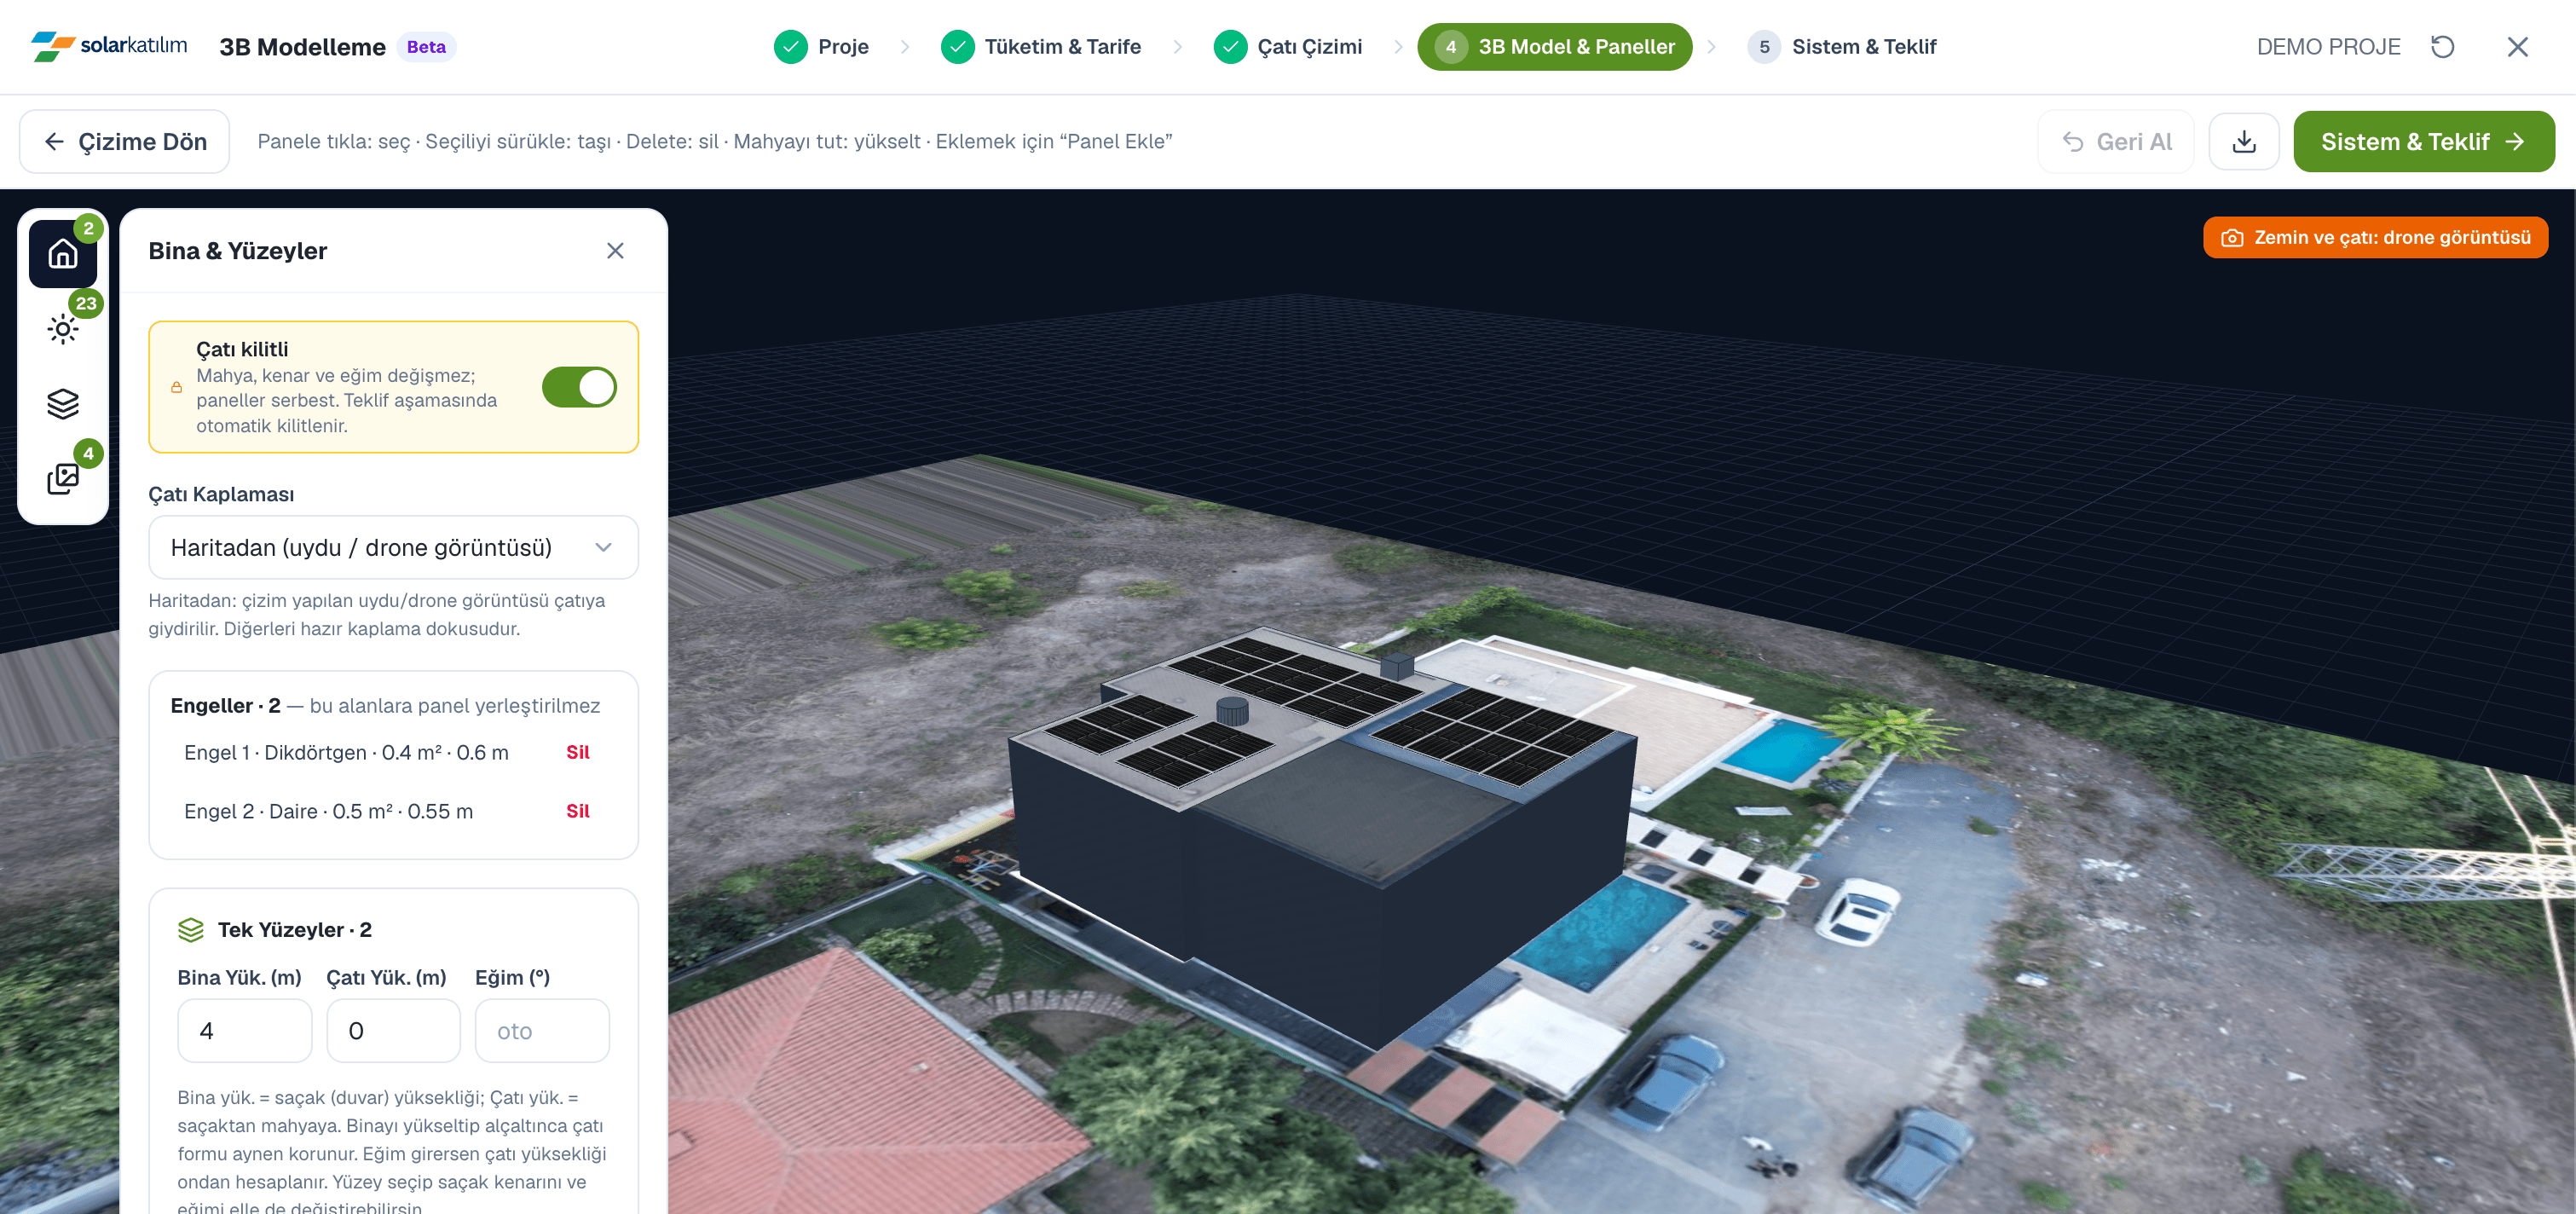Click the Çizime Dön button

(x=125, y=142)
